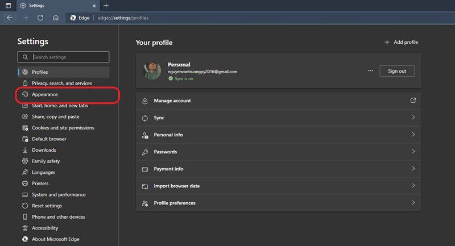455x246 pixels.
Task: Select the Settings browser tab
Action: point(58,6)
